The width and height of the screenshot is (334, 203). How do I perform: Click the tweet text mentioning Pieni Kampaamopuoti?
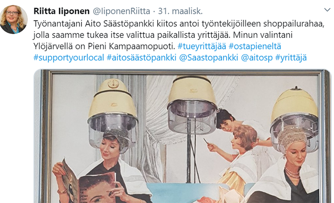coord(106,46)
